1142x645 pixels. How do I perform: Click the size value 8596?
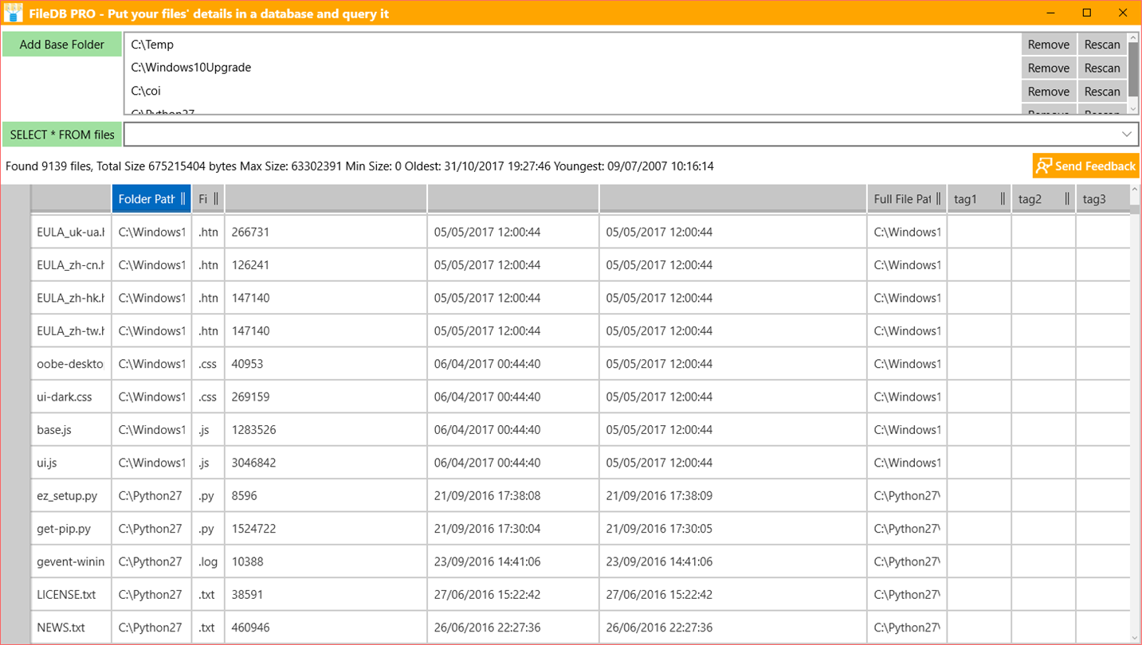244,496
